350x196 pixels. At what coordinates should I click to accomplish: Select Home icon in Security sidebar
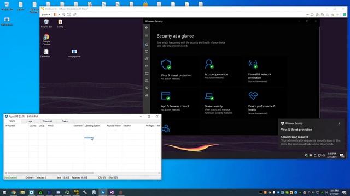[x=147, y=44]
